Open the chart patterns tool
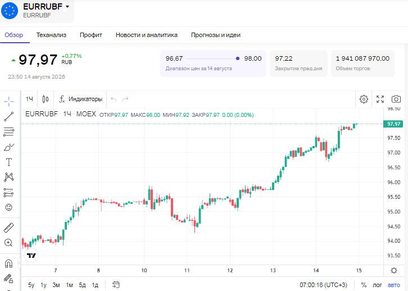This screenshot has width=408, height=291. [x=9, y=177]
